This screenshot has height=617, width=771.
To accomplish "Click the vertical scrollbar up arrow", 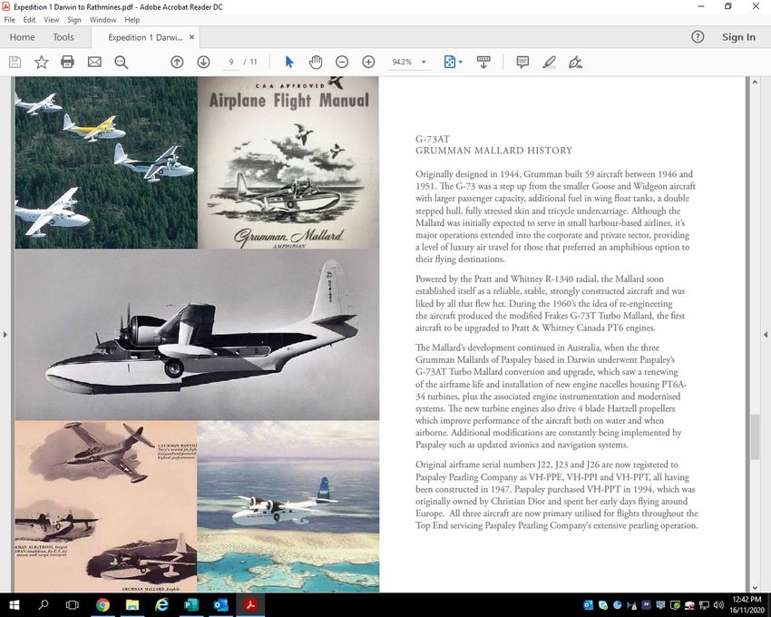I will click(x=755, y=82).
